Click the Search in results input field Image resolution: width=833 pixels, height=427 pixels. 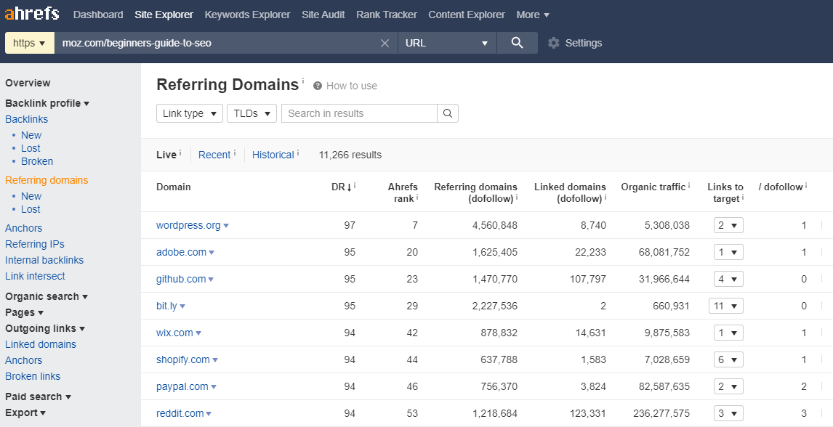(x=359, y=113)
